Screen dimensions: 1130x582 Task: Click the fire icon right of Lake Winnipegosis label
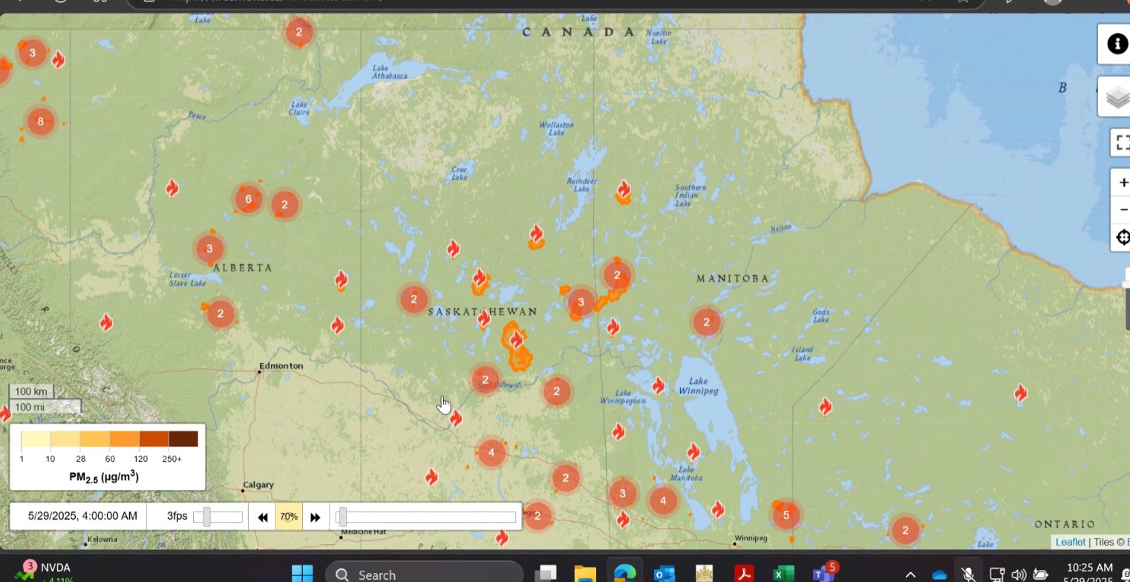[658, 385]
